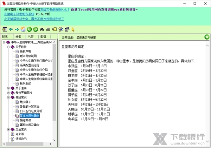
Task: Select the 易经常识 page under the folder
Action: (25, 120)
